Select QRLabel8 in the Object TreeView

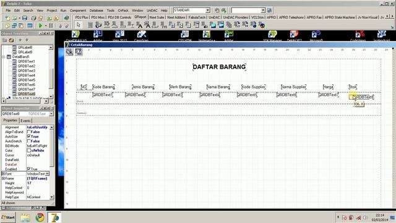coord(25,47)
